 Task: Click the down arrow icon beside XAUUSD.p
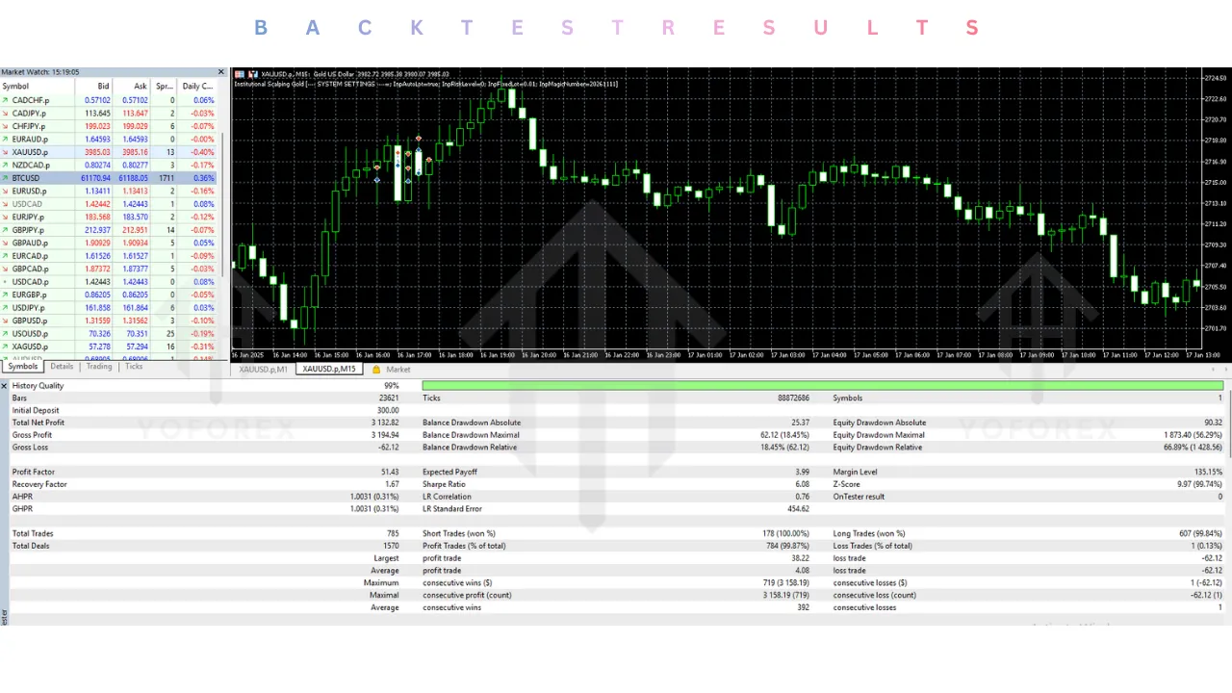[x=5, y=152]
